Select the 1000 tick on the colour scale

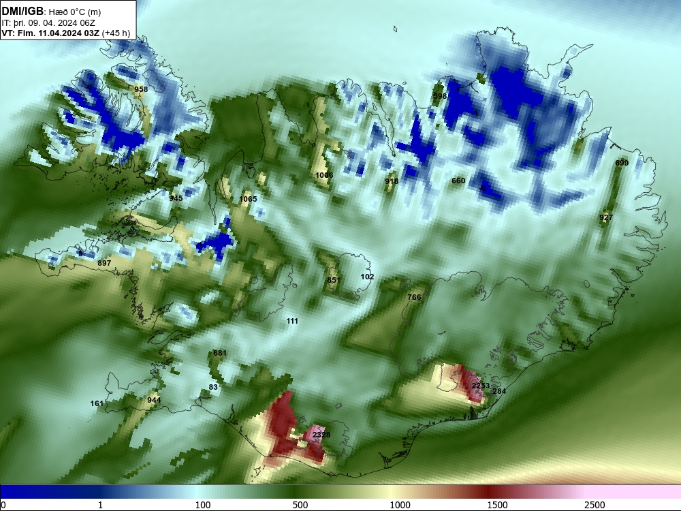coord(400,505)
